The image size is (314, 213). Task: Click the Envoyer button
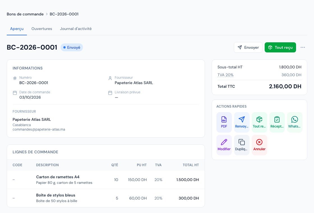(248, 47)
